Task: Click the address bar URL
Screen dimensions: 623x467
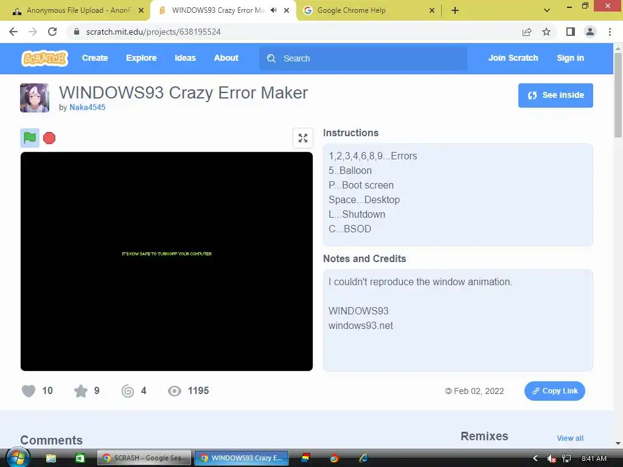Action: (x=153, y=32)
